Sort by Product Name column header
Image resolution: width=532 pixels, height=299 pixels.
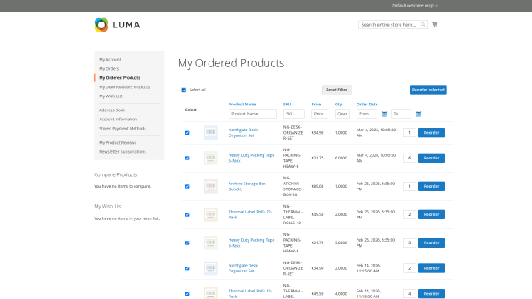(242, 105)
